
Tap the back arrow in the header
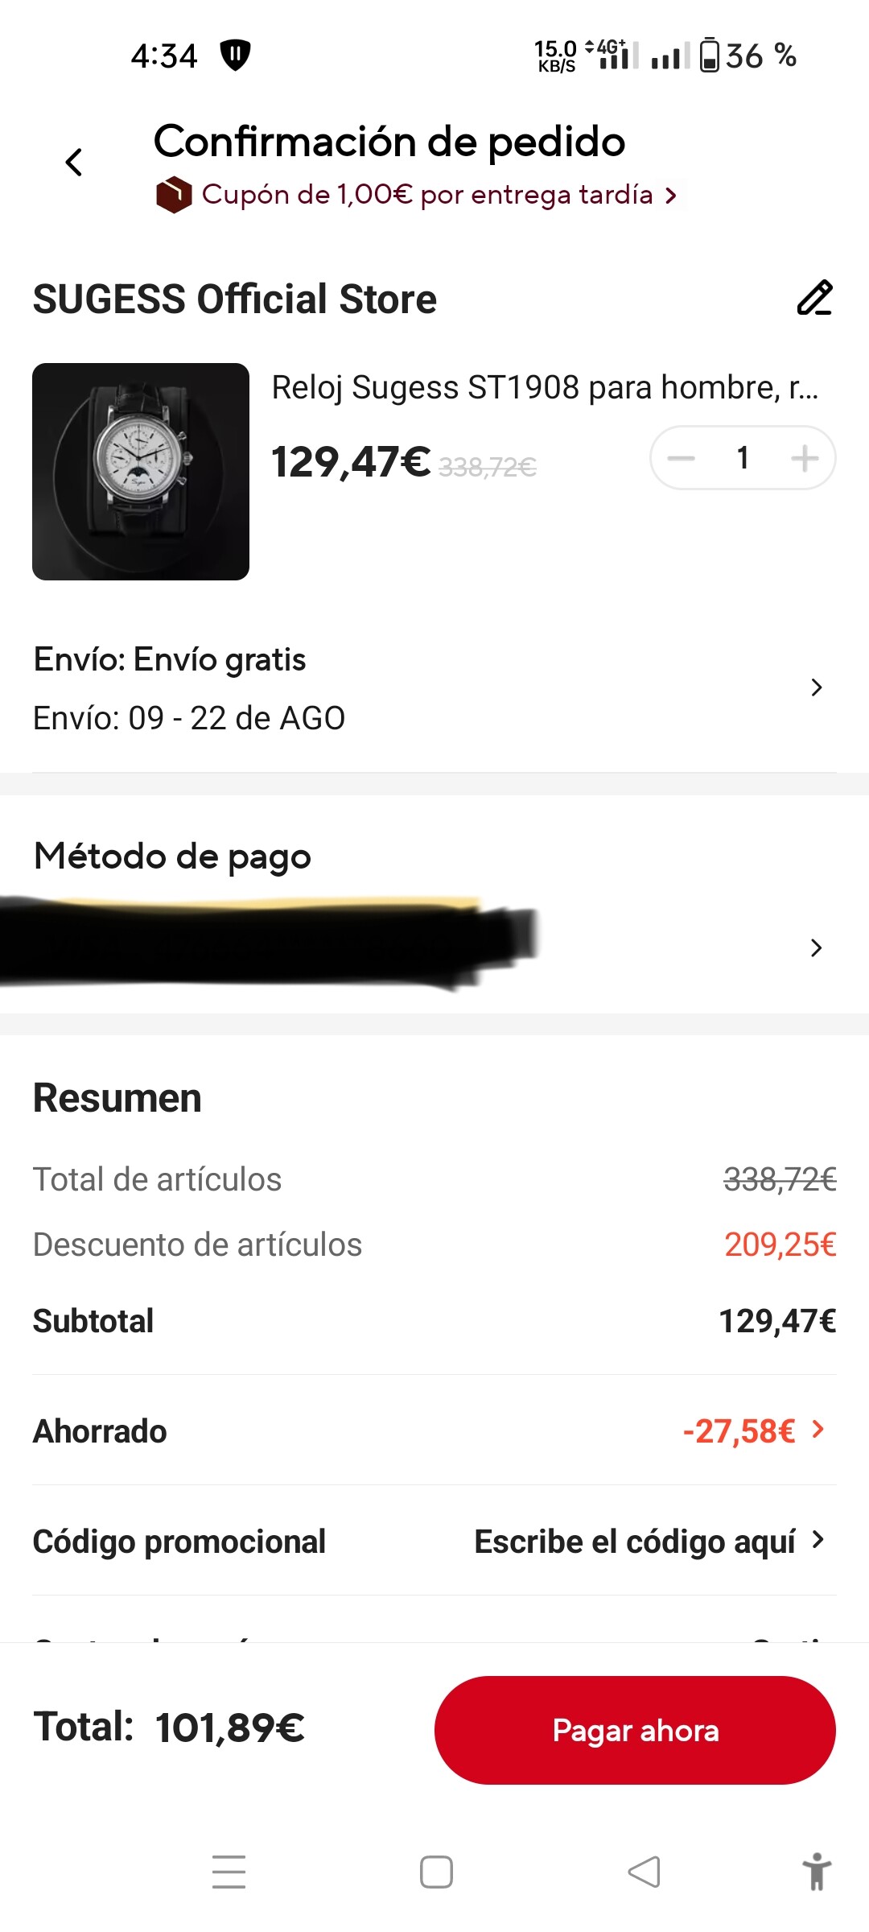(x=74, y=162)
